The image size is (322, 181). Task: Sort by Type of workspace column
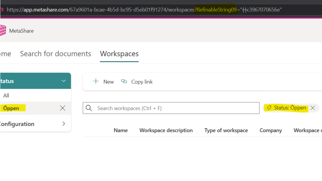pos(226,130)
